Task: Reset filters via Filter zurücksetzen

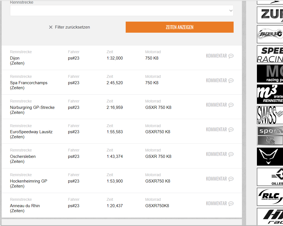Action: point(72,27)
